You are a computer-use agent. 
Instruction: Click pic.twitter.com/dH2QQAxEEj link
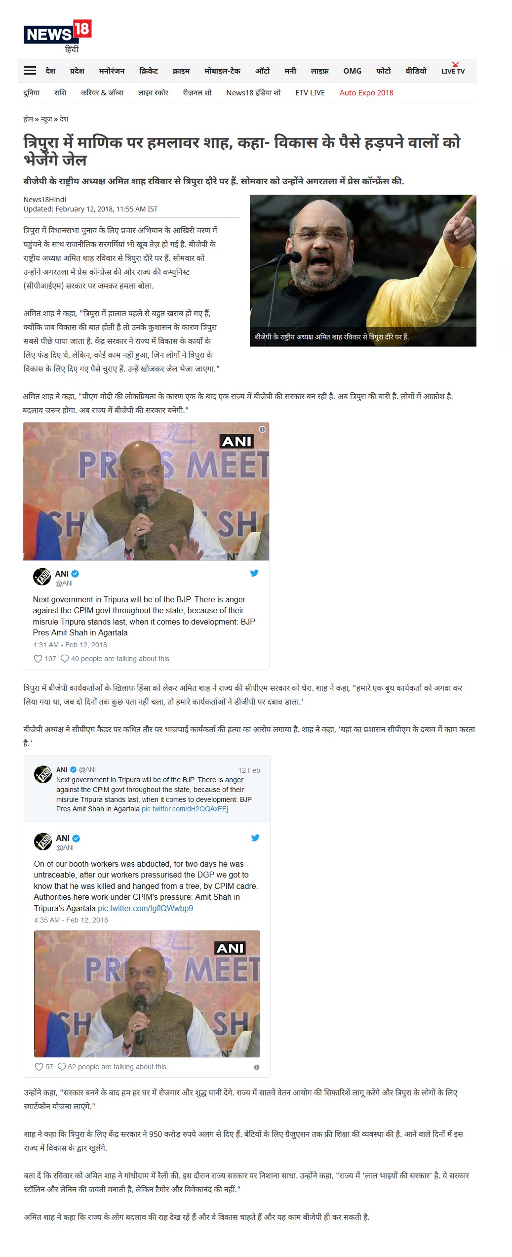(x=185, y=809)
